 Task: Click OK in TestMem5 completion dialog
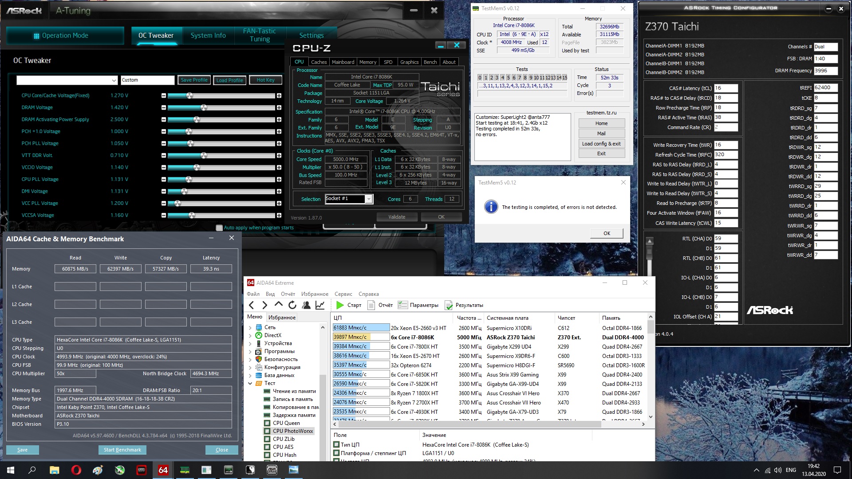pos(606,233)
